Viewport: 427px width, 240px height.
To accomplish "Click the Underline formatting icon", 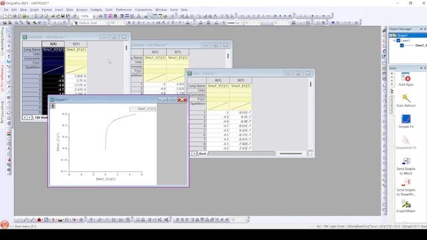I will pos(139,23).
